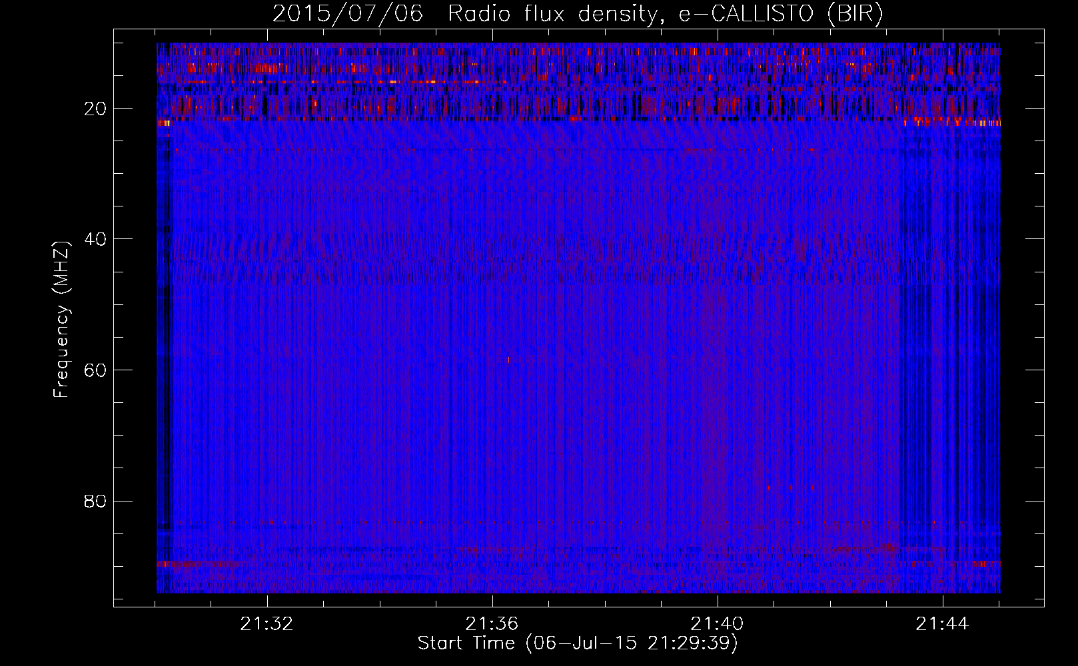Click the 60 frequency tick label
This screenshot has height=666, width=1078.
pyautogui.click(x=95, y=370)
